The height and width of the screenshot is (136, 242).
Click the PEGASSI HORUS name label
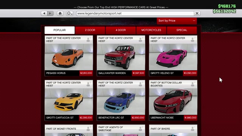[56, 73]
